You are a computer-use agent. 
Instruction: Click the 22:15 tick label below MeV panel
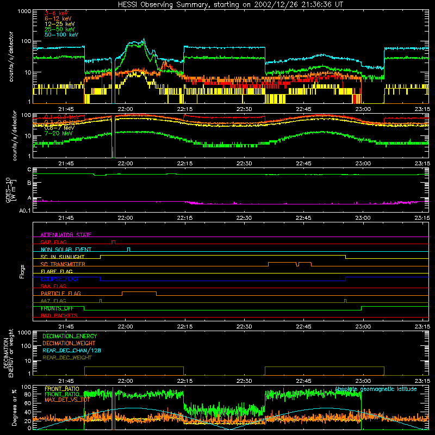click(185, 164)
